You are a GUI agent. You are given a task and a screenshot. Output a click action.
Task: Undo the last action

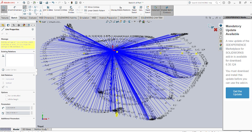click(x=53, y=3)
